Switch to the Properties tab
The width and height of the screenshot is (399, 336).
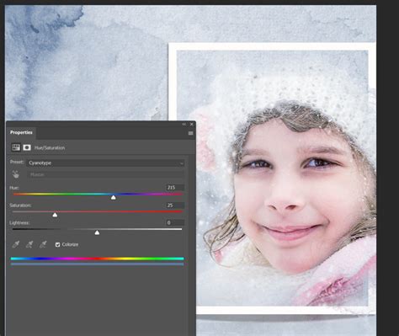21,132
